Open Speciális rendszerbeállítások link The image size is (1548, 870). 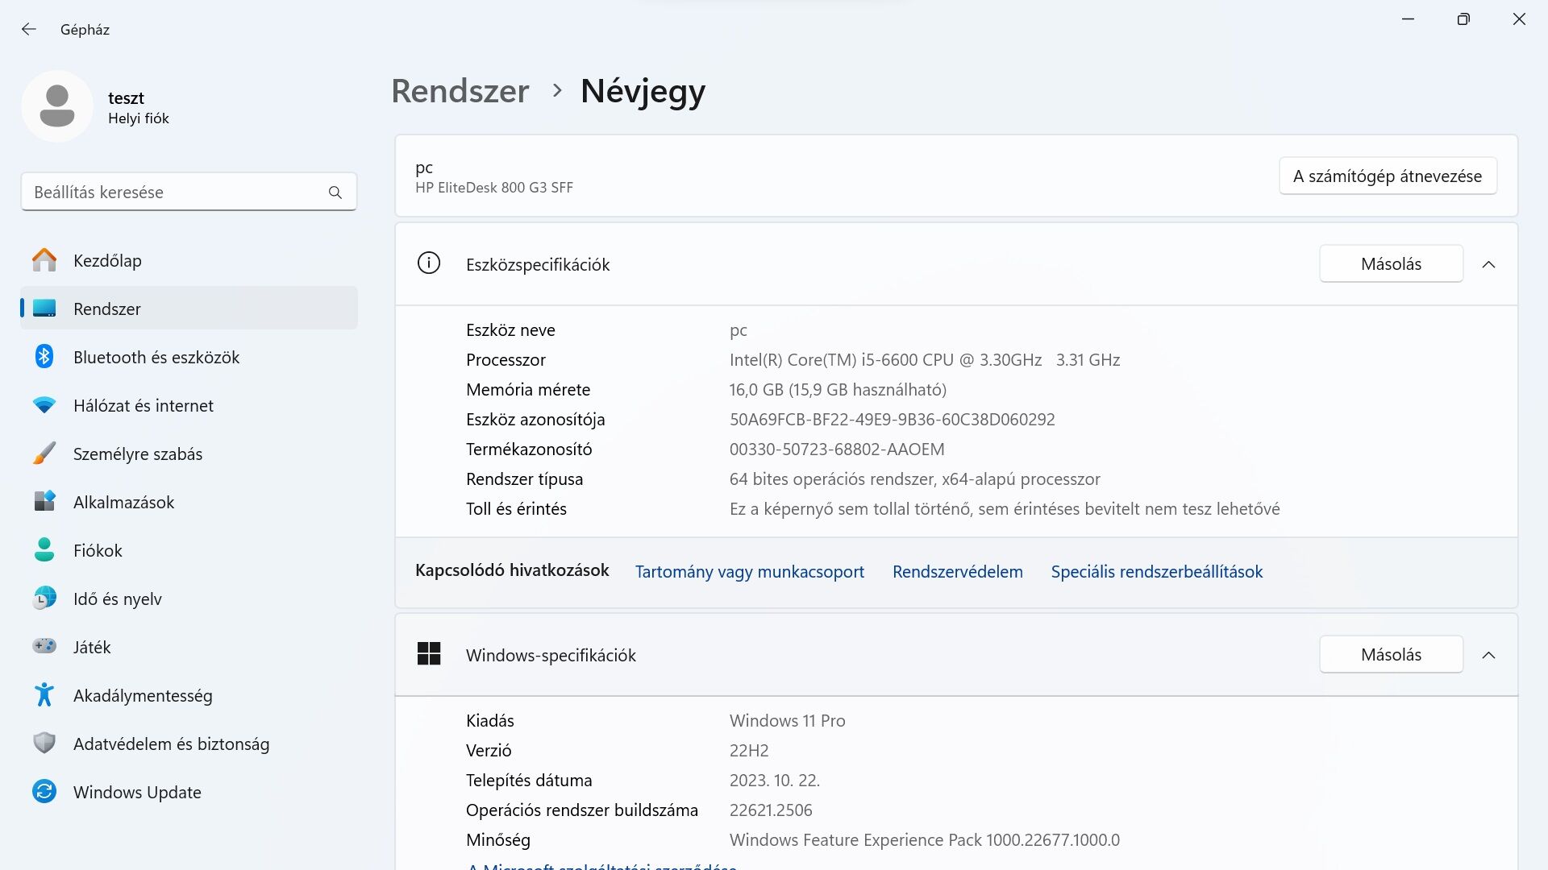[1156, 571]
